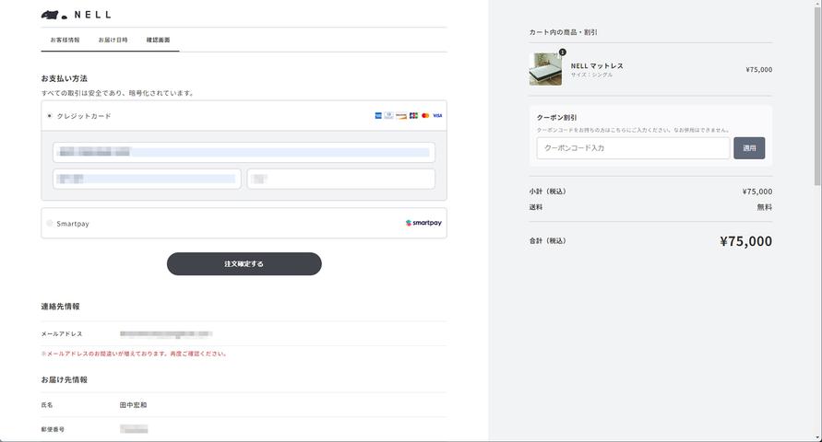
Task: Click the Smartpay logo
Action: (x=423, y=223)
